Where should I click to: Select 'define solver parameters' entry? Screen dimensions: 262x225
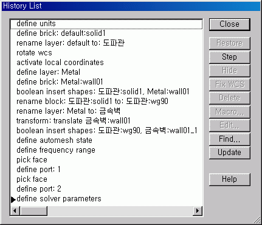pos(106,199)
